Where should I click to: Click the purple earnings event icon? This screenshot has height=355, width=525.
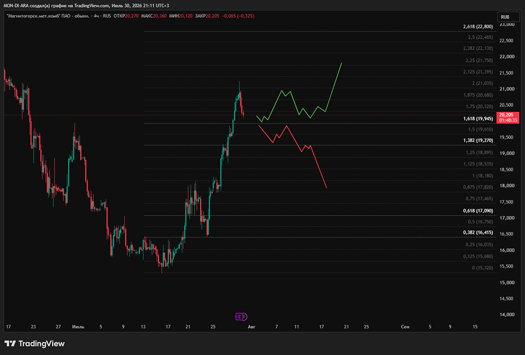click(241, 317)
